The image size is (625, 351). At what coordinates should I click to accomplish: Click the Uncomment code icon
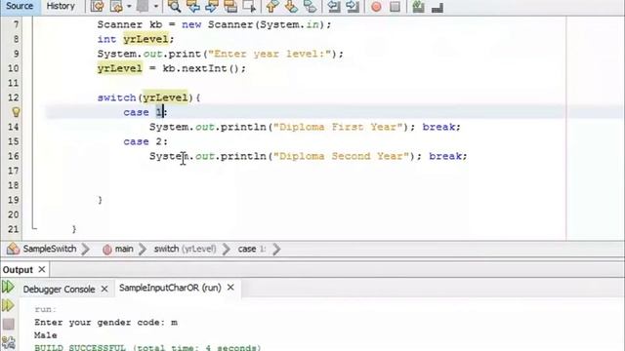(437, 7)
